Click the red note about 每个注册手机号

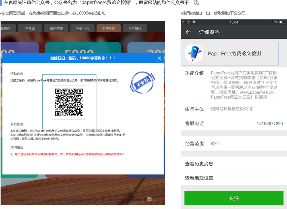[x=67, y=154]
